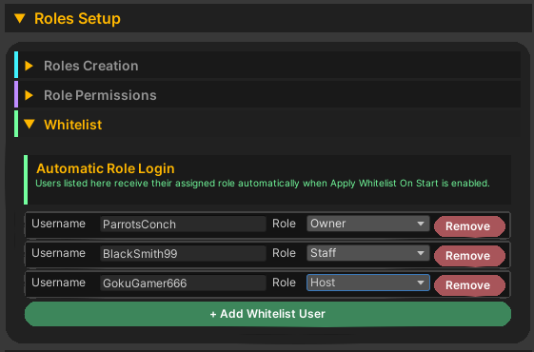Open the Host role dropdown
Screen dimensions: 534x352
367,283
